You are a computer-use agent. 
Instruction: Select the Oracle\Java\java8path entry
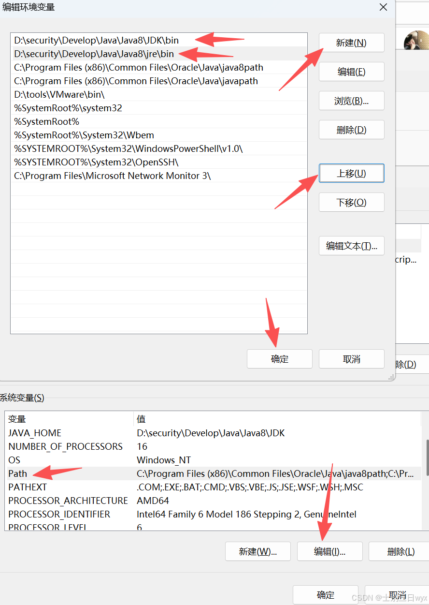tap(159, 67)
